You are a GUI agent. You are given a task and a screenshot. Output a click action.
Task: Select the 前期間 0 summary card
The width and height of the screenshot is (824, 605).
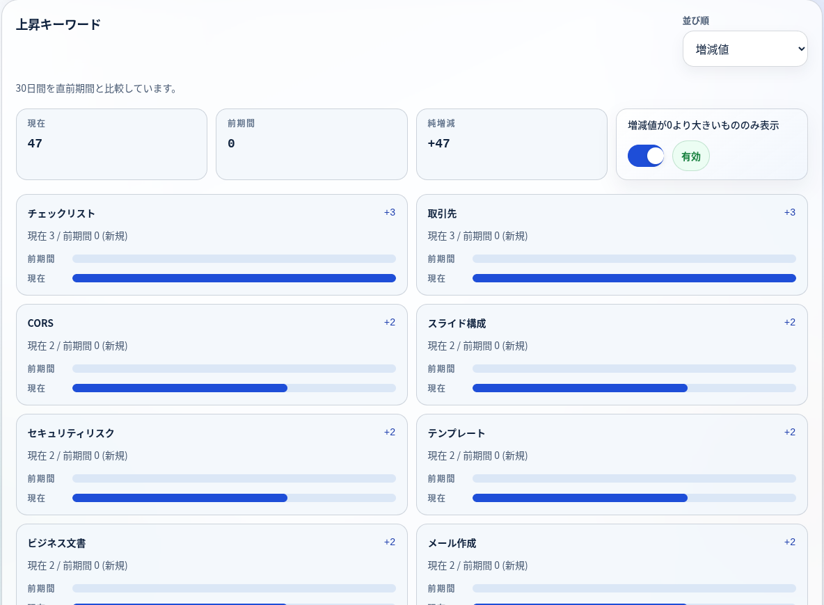(x=312, y=145)
